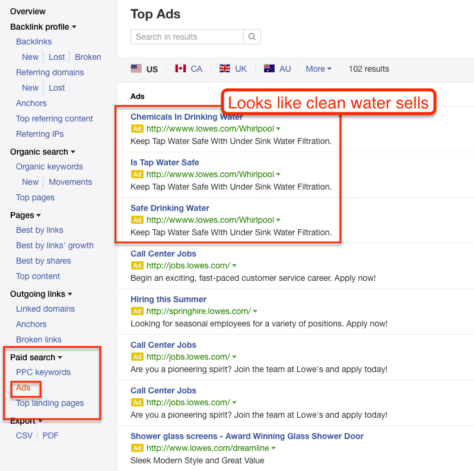Screen dimensions: 474x471
Task: Select the Canada flag country filter
Action: [189, 69]
